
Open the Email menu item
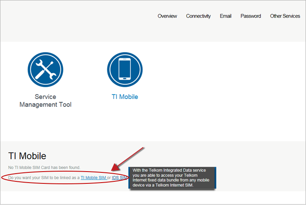click(226, 16)
